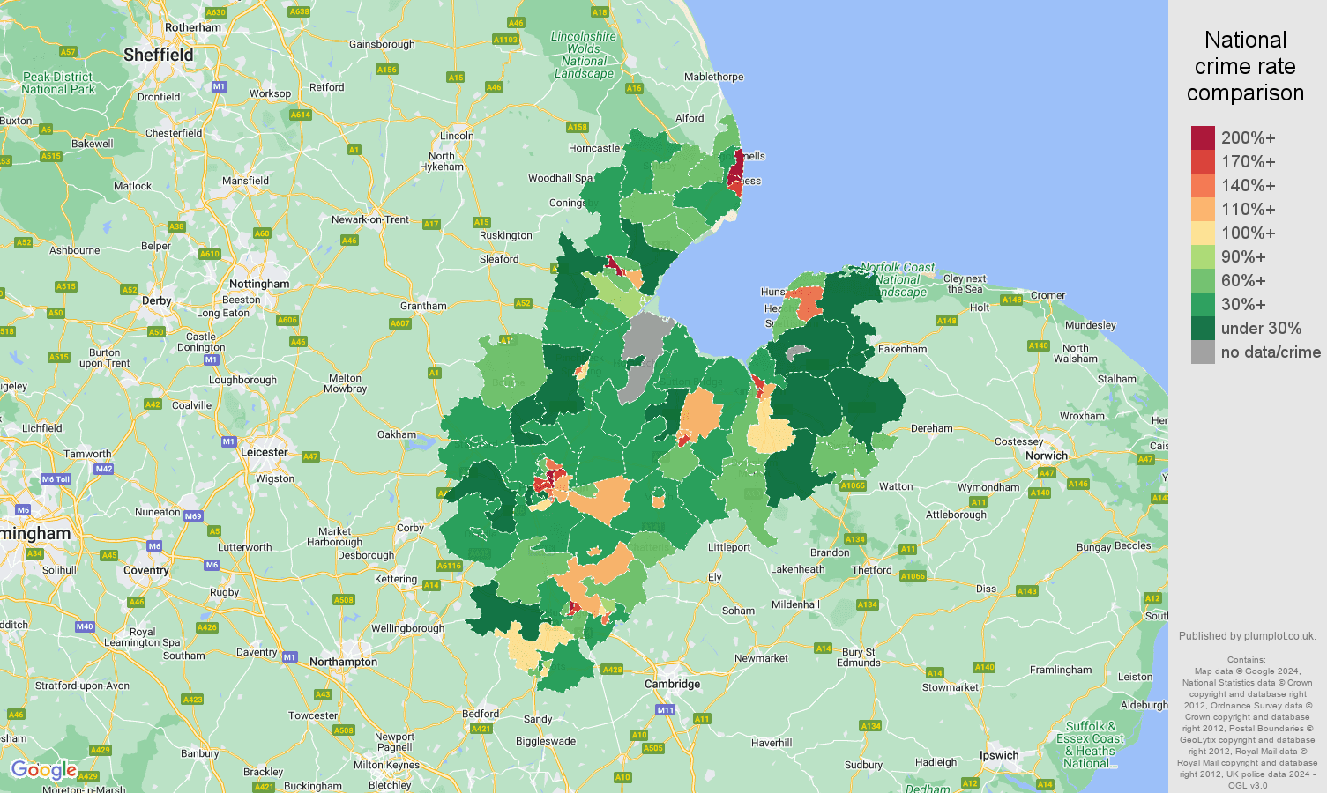Click the Norfolk Coast National Landscape label

point(898,279)
